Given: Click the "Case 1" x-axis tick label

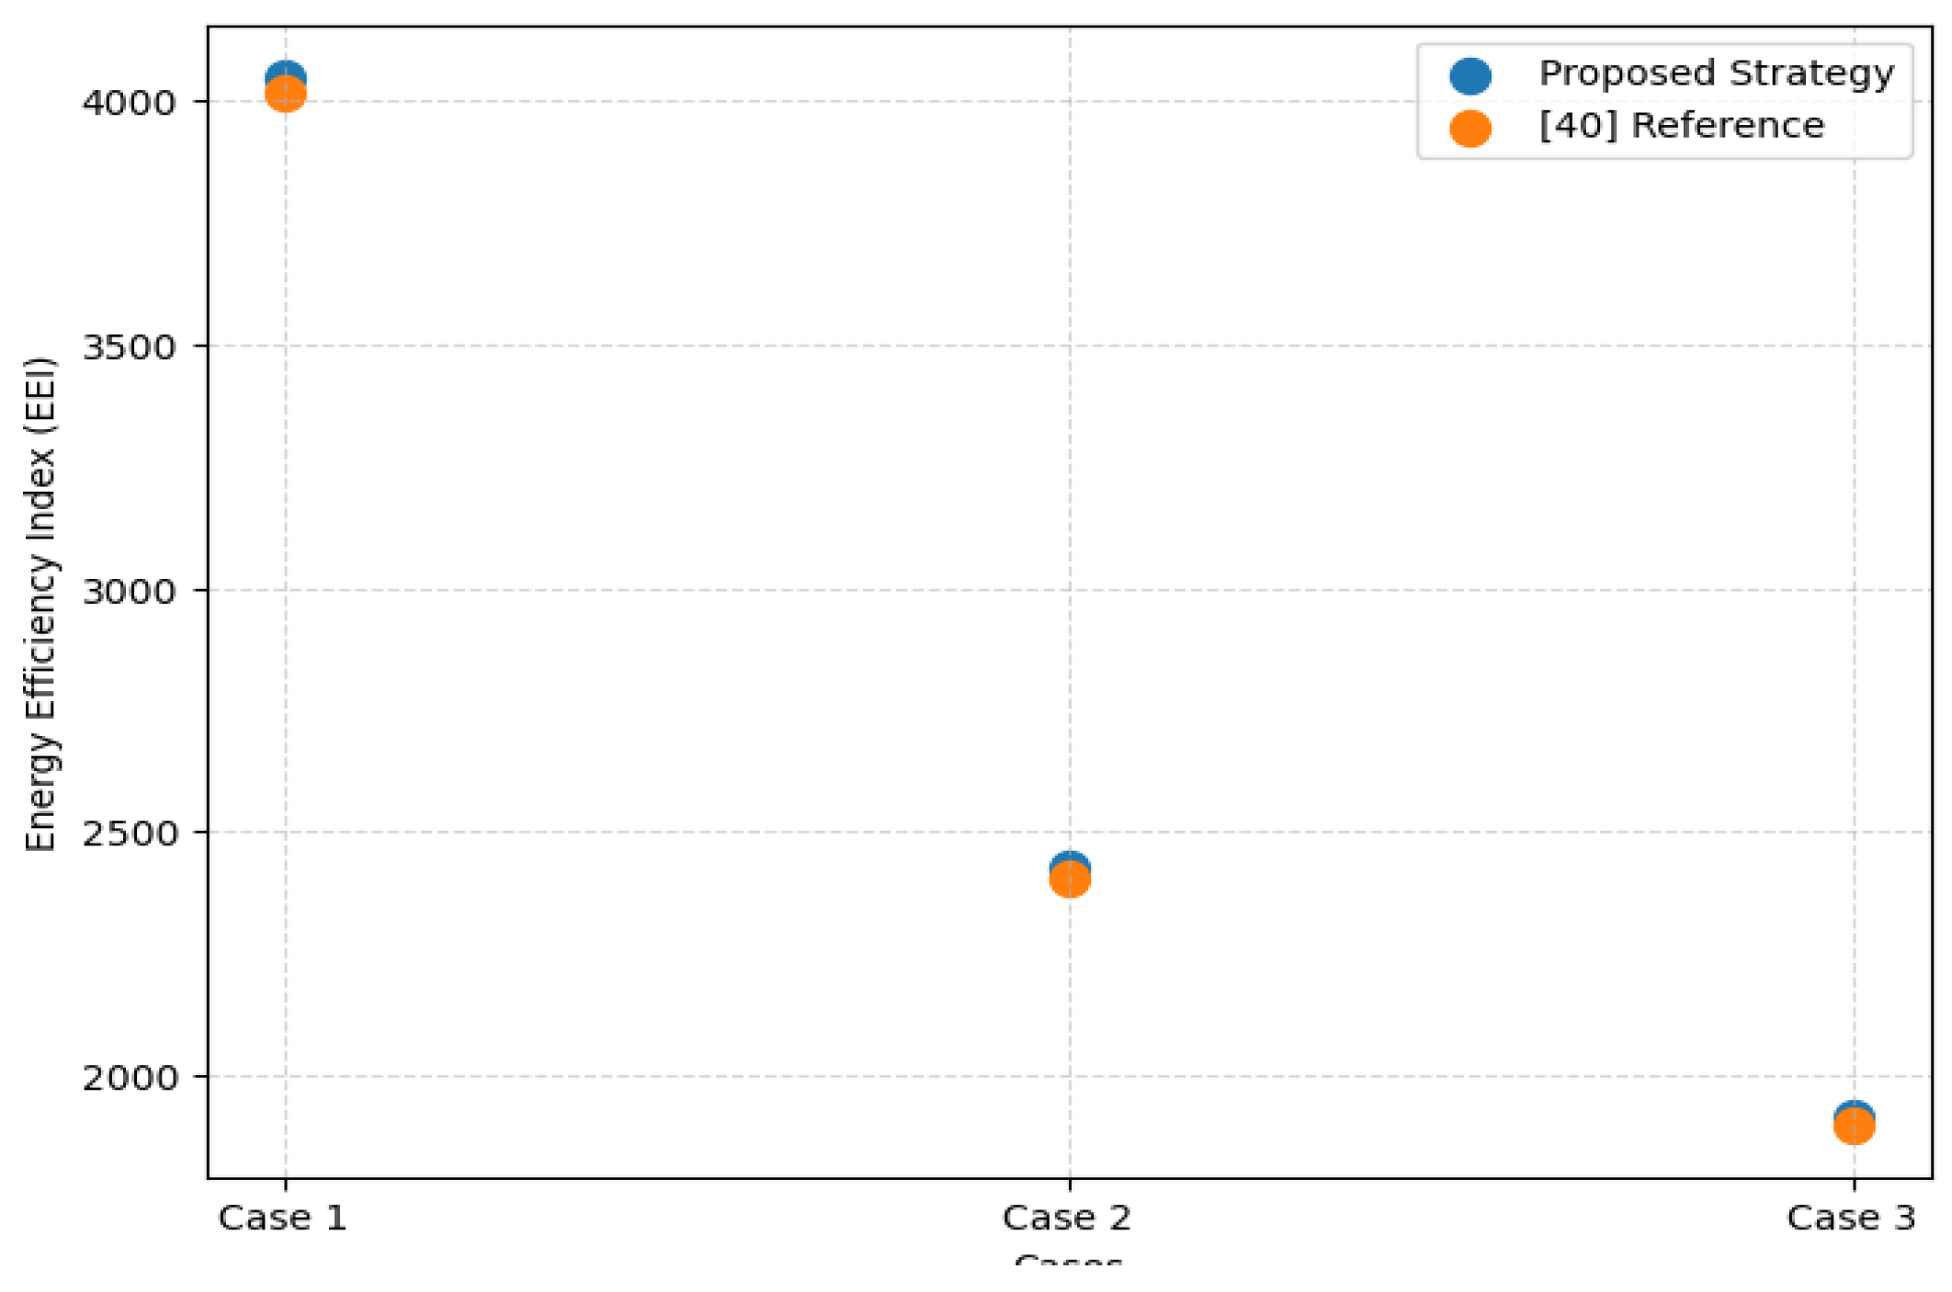Looking at the screenshot, I should tap(282, 1218).
